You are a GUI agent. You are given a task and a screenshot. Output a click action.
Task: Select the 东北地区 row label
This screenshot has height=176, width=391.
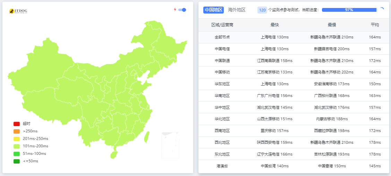(222, 154)
